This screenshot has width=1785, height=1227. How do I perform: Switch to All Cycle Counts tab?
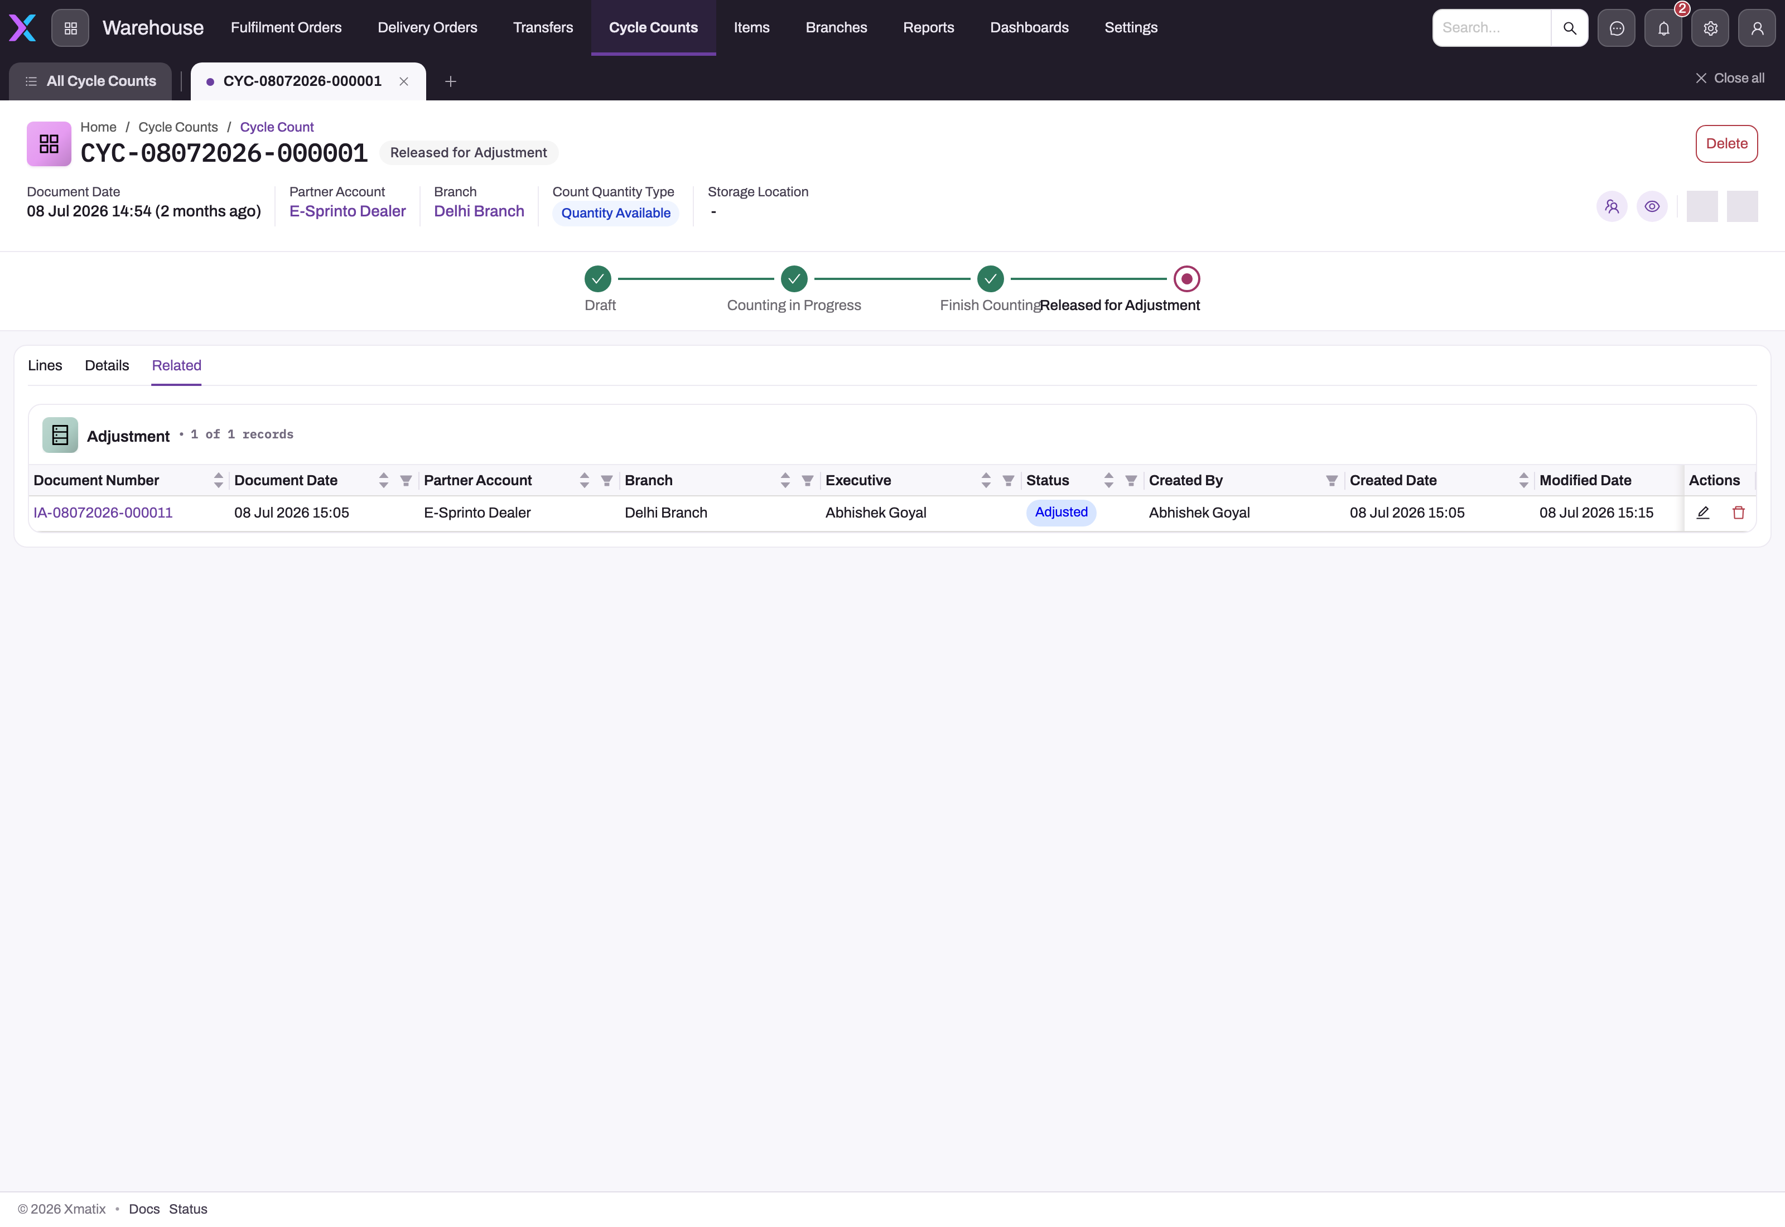(x=90, y=81)
